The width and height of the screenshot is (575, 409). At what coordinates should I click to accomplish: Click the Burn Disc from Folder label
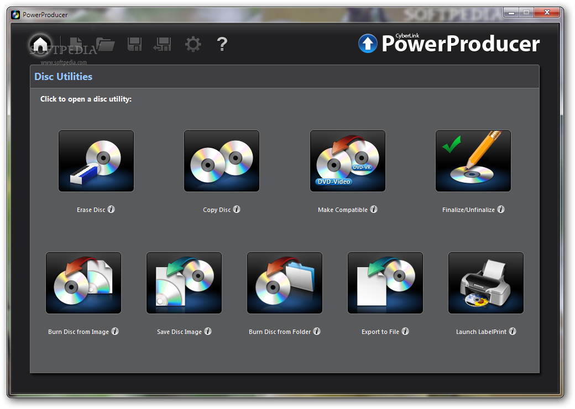(280, 332)
